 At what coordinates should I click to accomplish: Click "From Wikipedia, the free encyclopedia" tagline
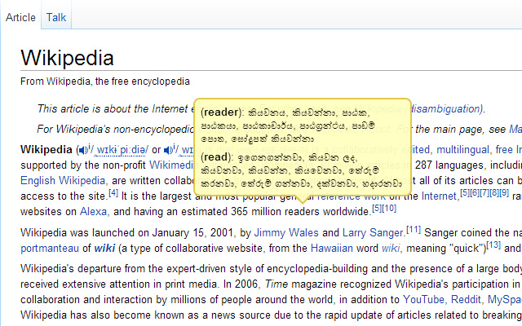click(x=105, y=81)
